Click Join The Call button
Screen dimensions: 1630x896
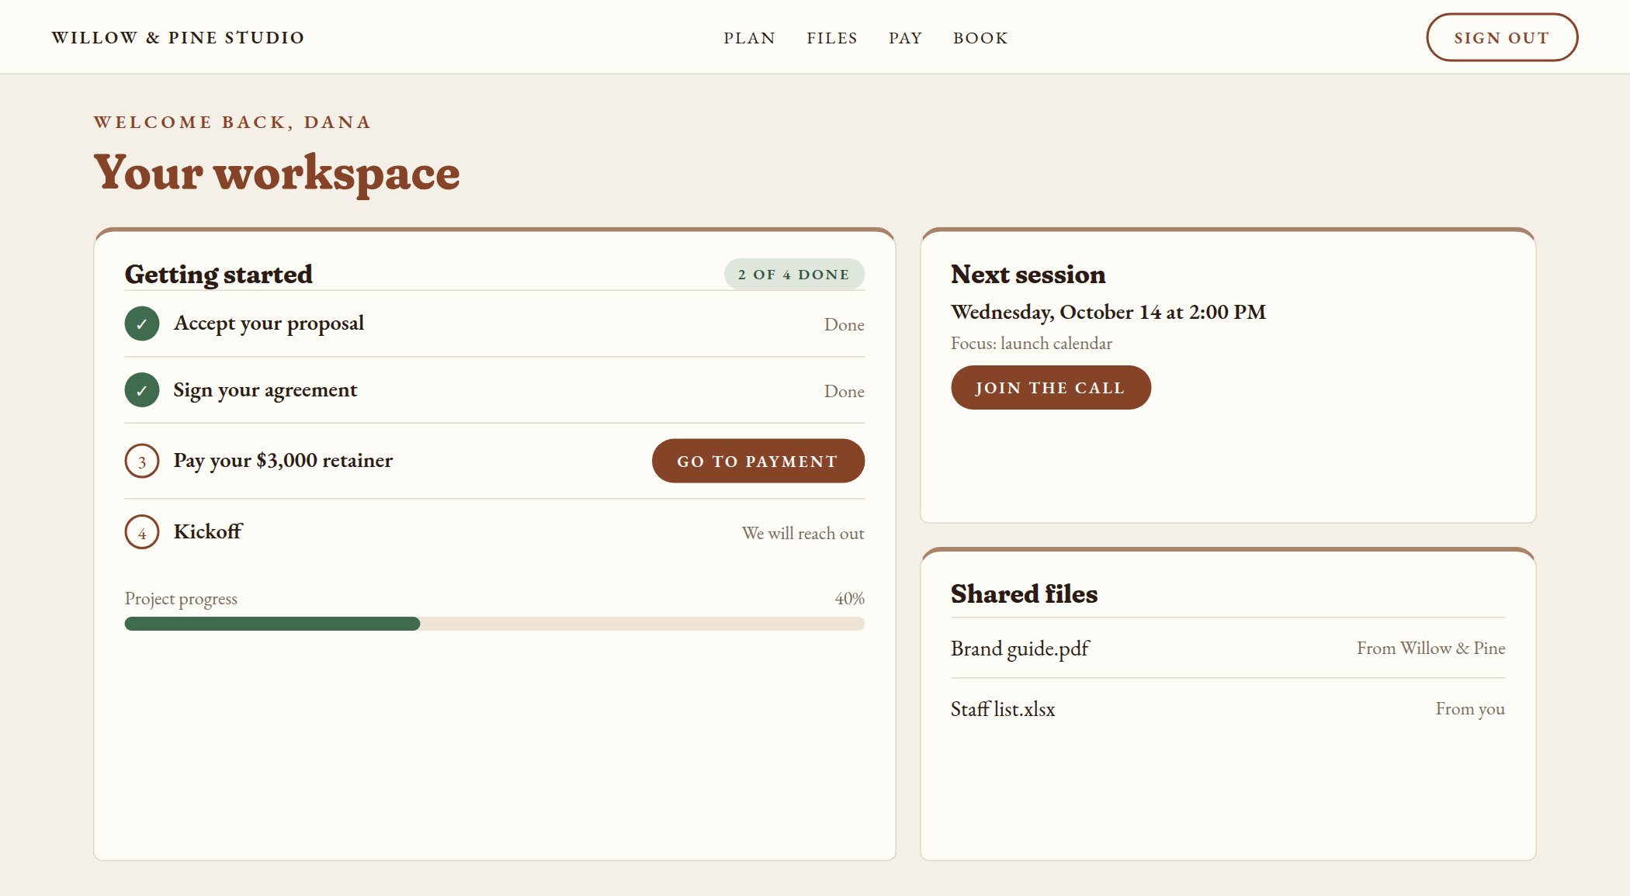pos(1050,388)
